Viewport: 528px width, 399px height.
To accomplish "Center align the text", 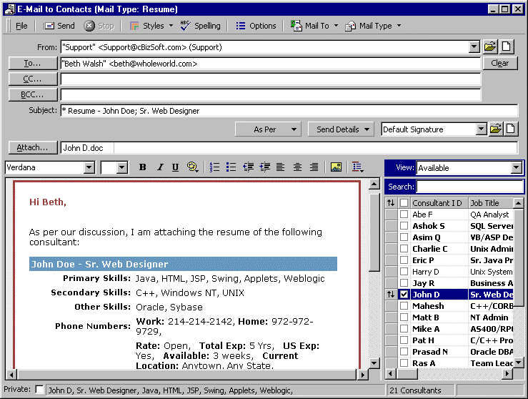I will point(297,167).
